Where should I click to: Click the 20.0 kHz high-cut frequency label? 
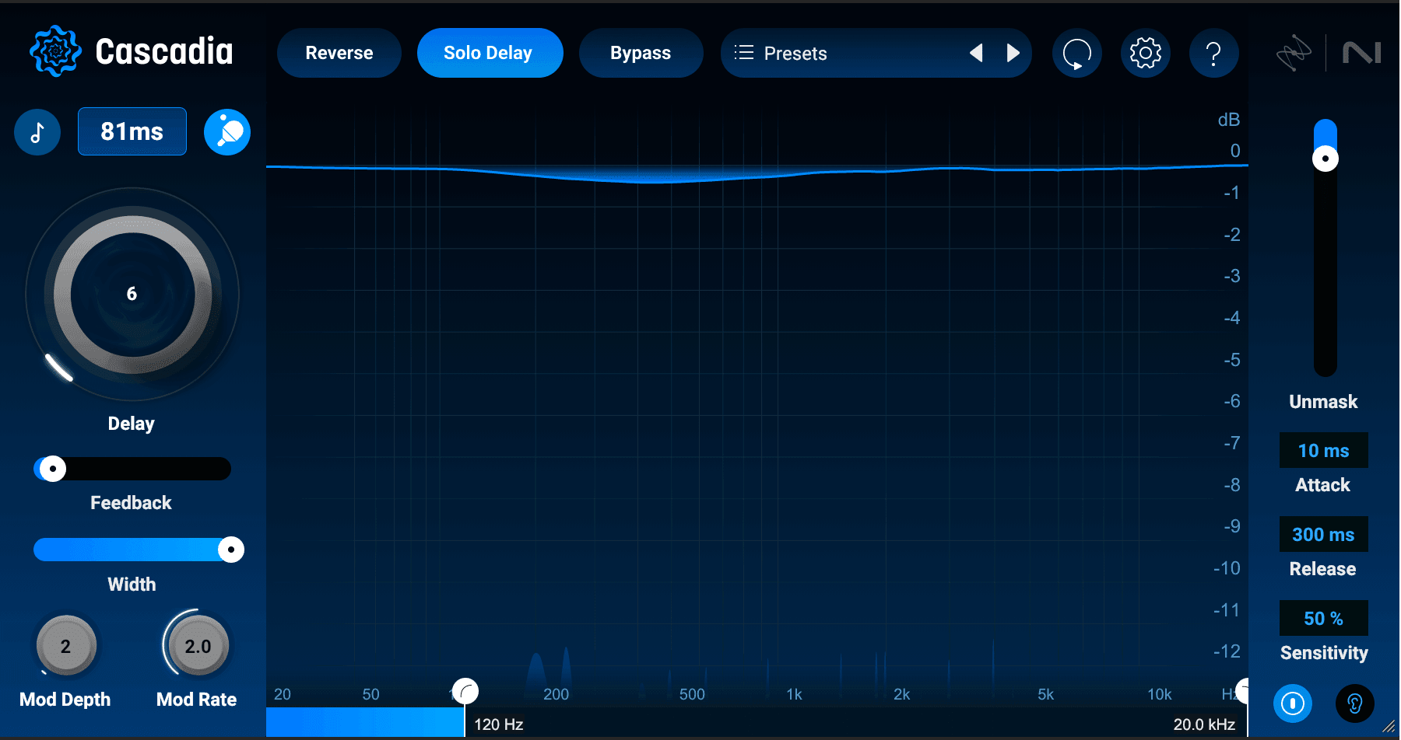coord(1204,724)
